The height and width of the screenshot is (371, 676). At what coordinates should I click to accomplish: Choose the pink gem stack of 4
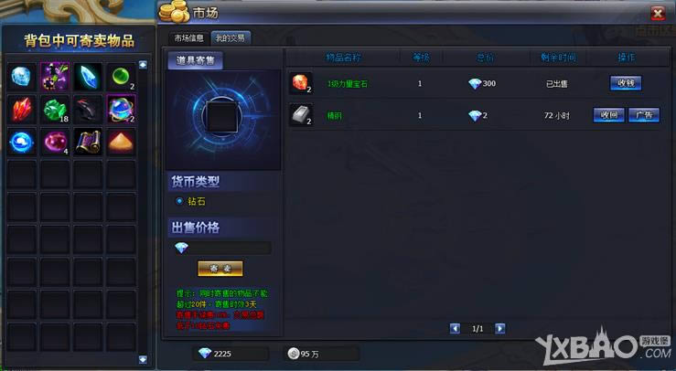click(x=55, y=142)
